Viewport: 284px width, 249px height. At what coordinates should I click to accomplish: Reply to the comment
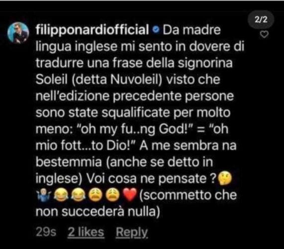coord(132,232)
